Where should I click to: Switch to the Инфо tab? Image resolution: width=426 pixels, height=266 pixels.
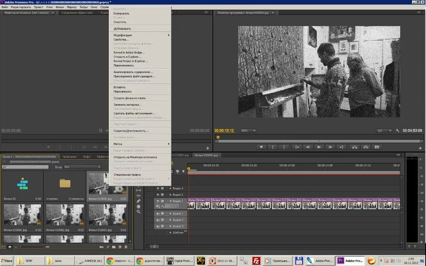87,157
